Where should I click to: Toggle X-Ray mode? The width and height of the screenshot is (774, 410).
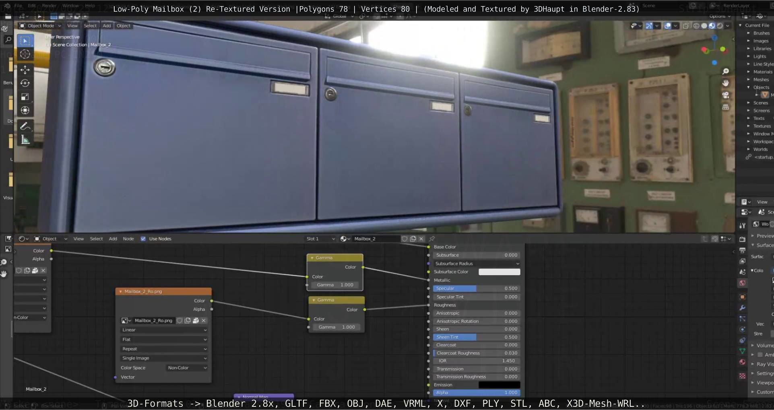pyautogui.click(x=686, y=26)
